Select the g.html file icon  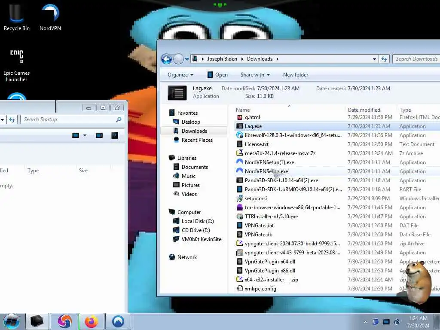click(x=240, y=117)
